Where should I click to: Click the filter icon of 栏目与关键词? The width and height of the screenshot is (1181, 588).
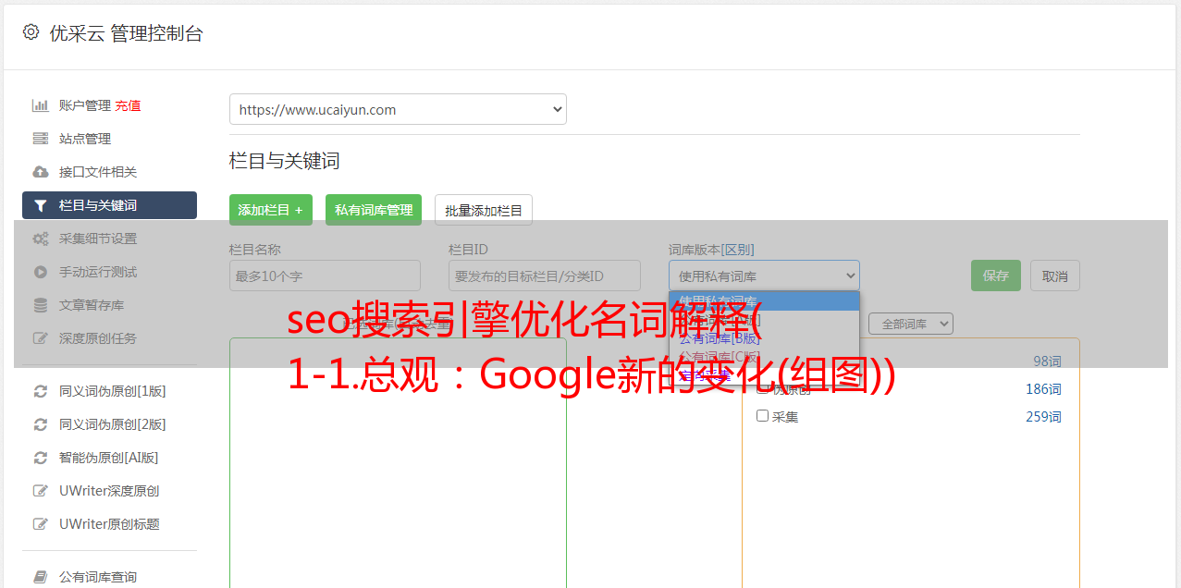[x=40, y=205]
